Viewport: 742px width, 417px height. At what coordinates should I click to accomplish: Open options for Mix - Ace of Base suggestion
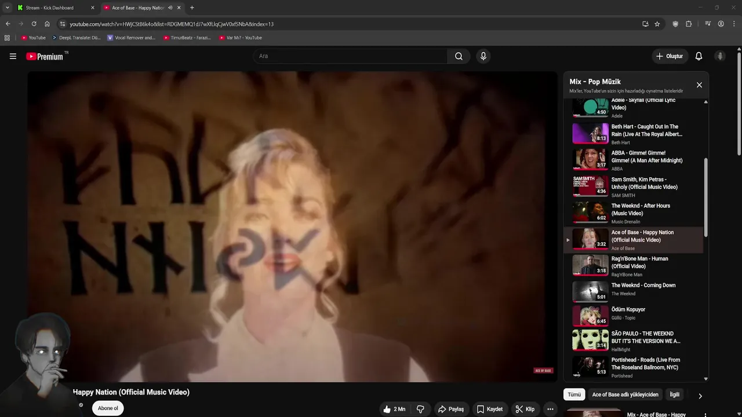click(x=705, y=415)
